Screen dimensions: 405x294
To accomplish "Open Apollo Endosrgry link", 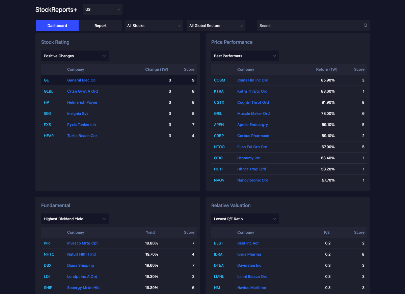I will click(252, 125).
